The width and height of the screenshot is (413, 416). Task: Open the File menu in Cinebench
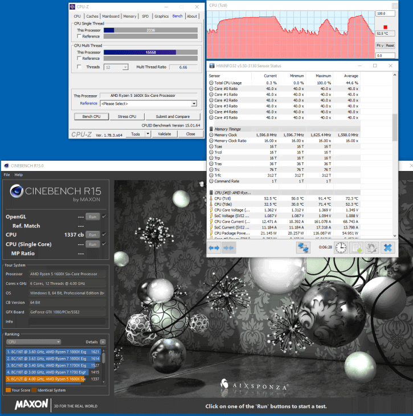pos(7,174)
